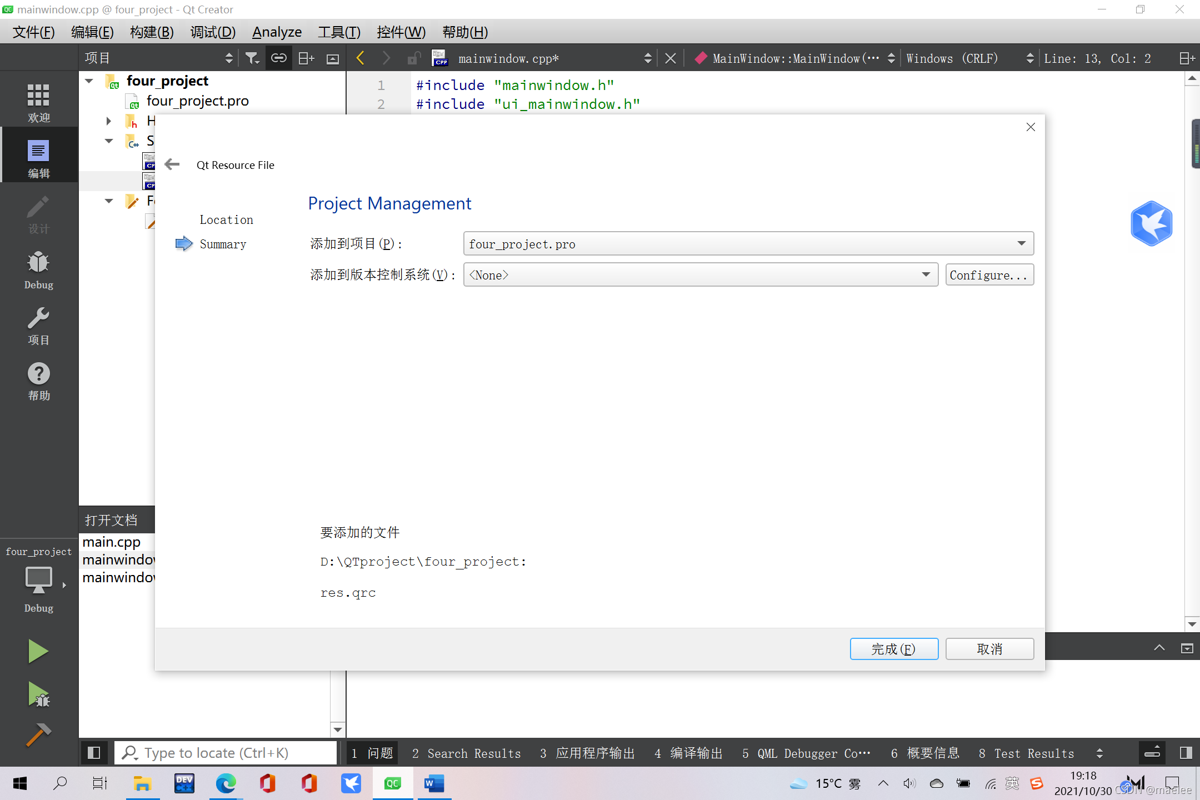The height and width of the screenshot is (800, 1200).
Task: Collapse four_project tree node
Action: point(89,81)
